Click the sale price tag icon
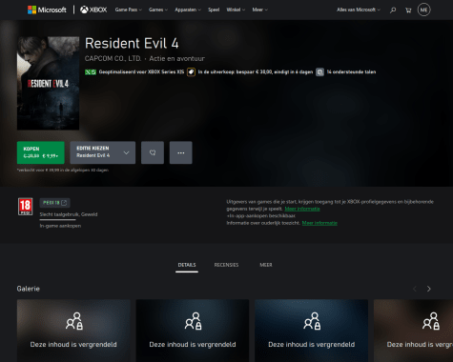453x362 pixels. point(191,72)
